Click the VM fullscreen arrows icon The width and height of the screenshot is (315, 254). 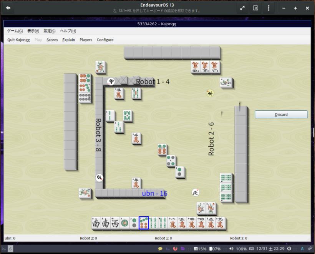[242, 8]
